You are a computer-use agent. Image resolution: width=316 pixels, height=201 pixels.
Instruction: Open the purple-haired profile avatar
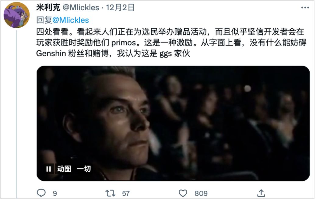[17, 15]
